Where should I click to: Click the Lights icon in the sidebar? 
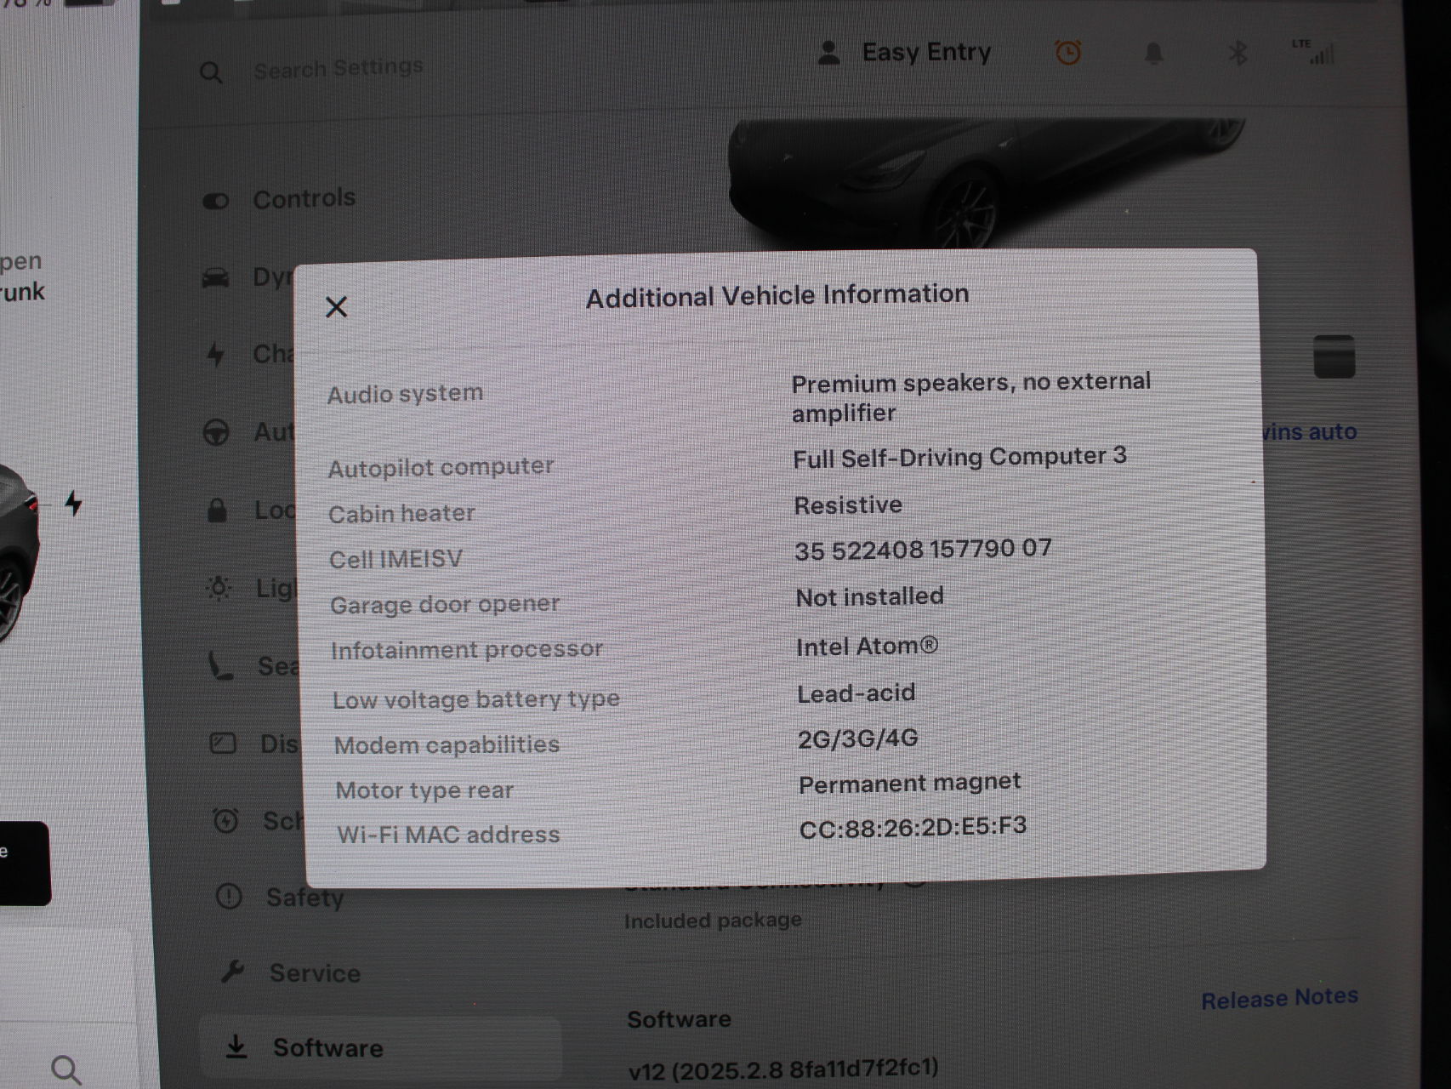[x=219, y=587]
